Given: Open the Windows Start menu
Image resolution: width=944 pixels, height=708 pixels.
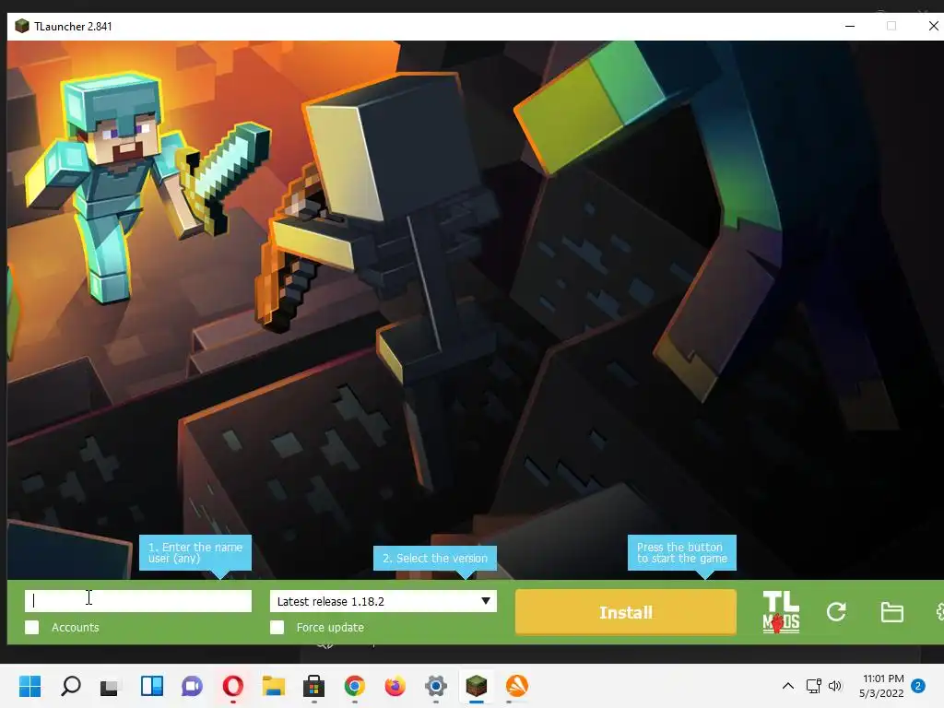Looking at the screenshot, I should point(30,686).
